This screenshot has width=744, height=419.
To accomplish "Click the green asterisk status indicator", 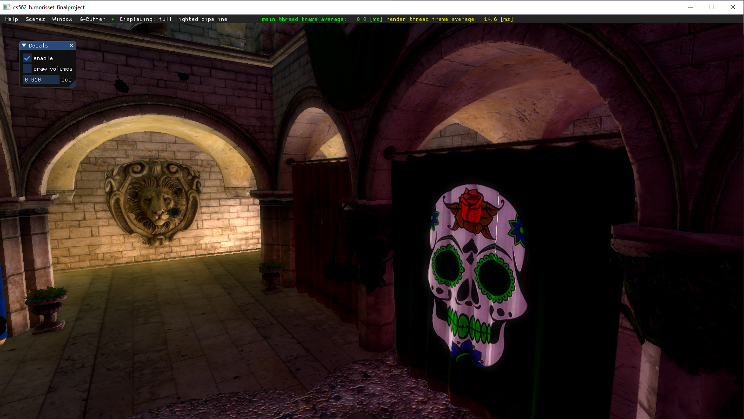I will 113,20.
